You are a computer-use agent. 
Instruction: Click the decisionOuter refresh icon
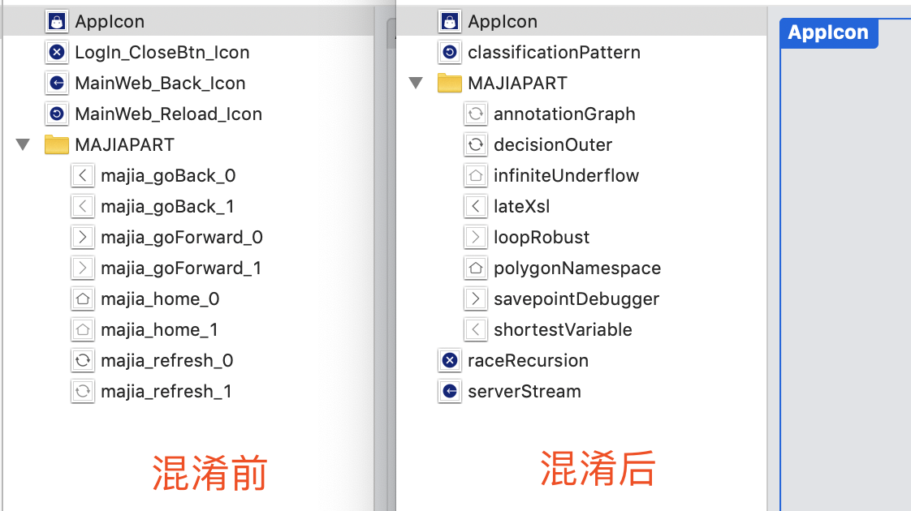click(x=475, y=145)
